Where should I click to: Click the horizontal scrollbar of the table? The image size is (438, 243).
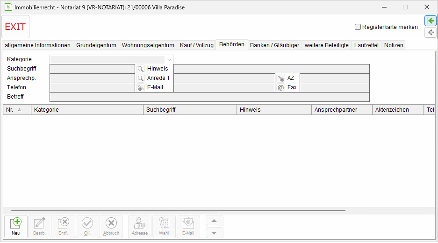tap(178, 211)
